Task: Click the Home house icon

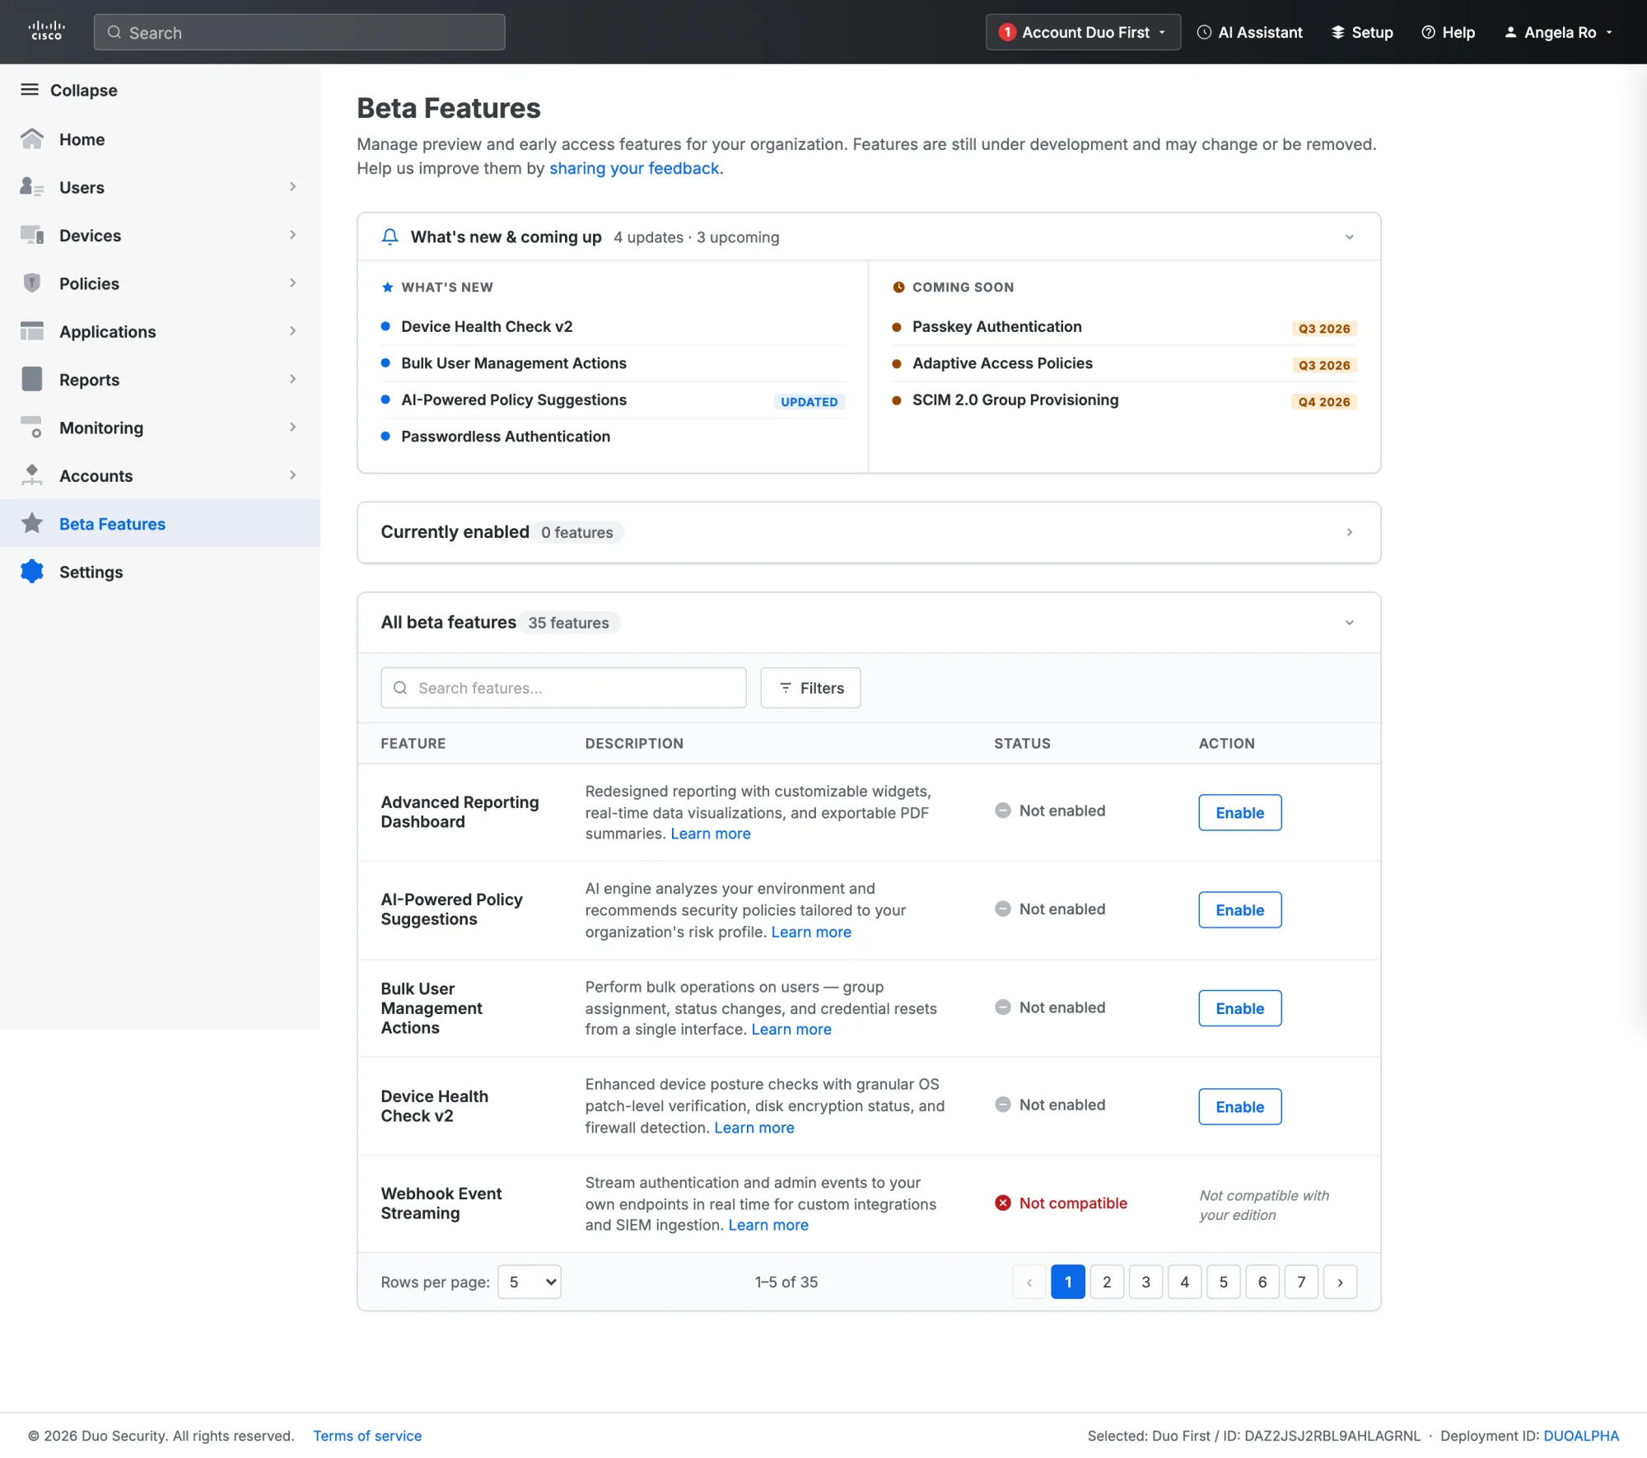Action: 32,139
